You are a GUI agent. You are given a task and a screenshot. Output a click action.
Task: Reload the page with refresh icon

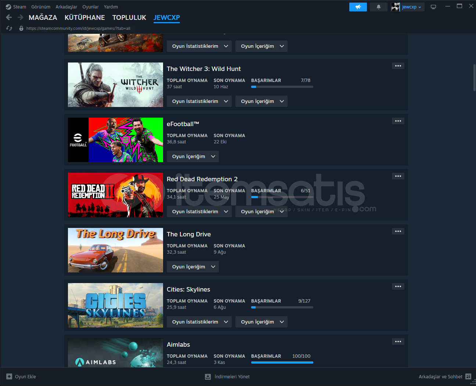(x=9, y=28)
